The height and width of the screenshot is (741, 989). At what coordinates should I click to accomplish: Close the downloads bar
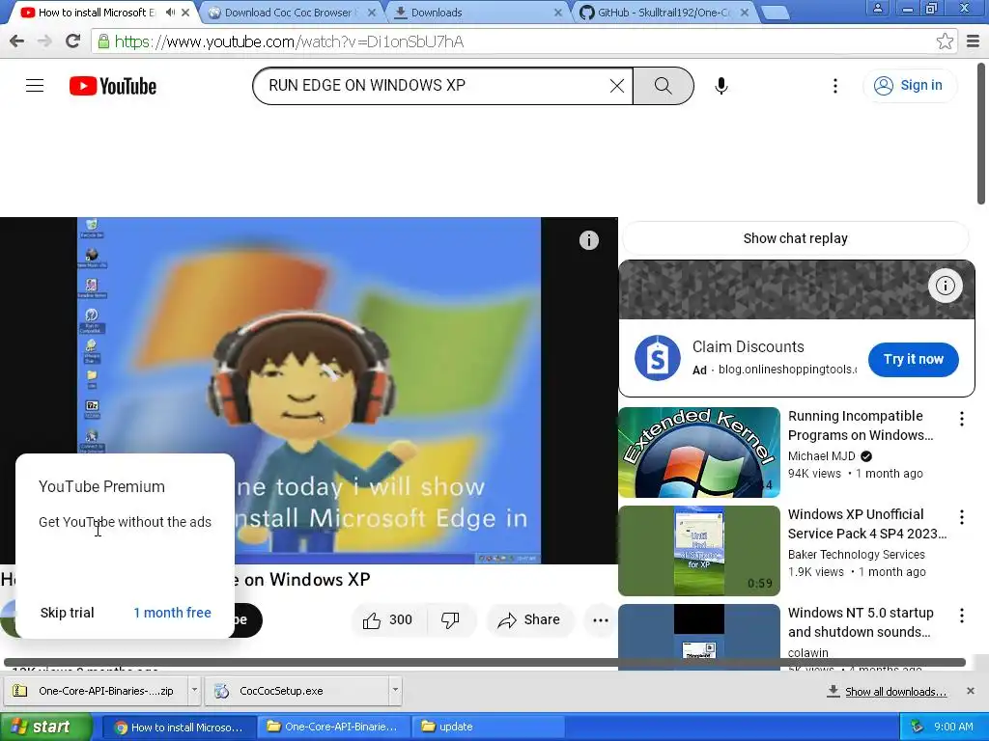[x=971, y=691]
